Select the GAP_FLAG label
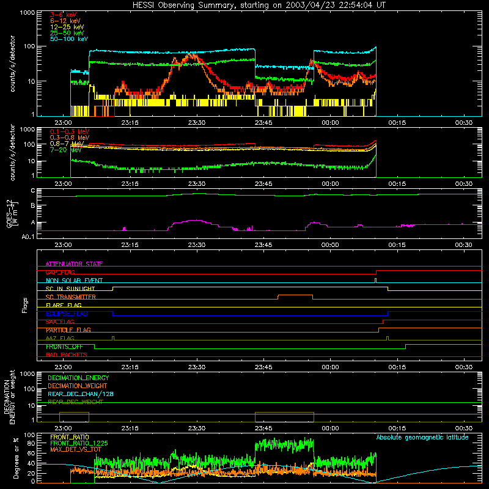Viewport: 489px width, 489px height. (x=60, y=272)
